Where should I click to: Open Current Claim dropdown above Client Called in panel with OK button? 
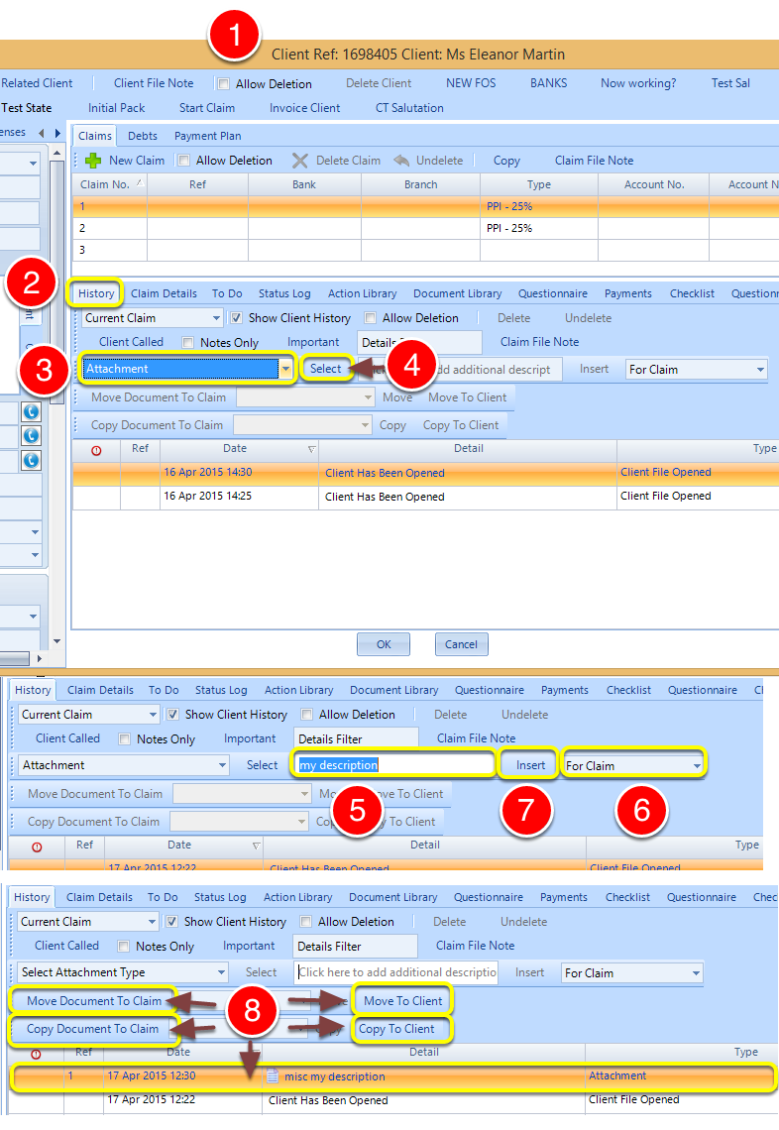(x=216, y=318)
